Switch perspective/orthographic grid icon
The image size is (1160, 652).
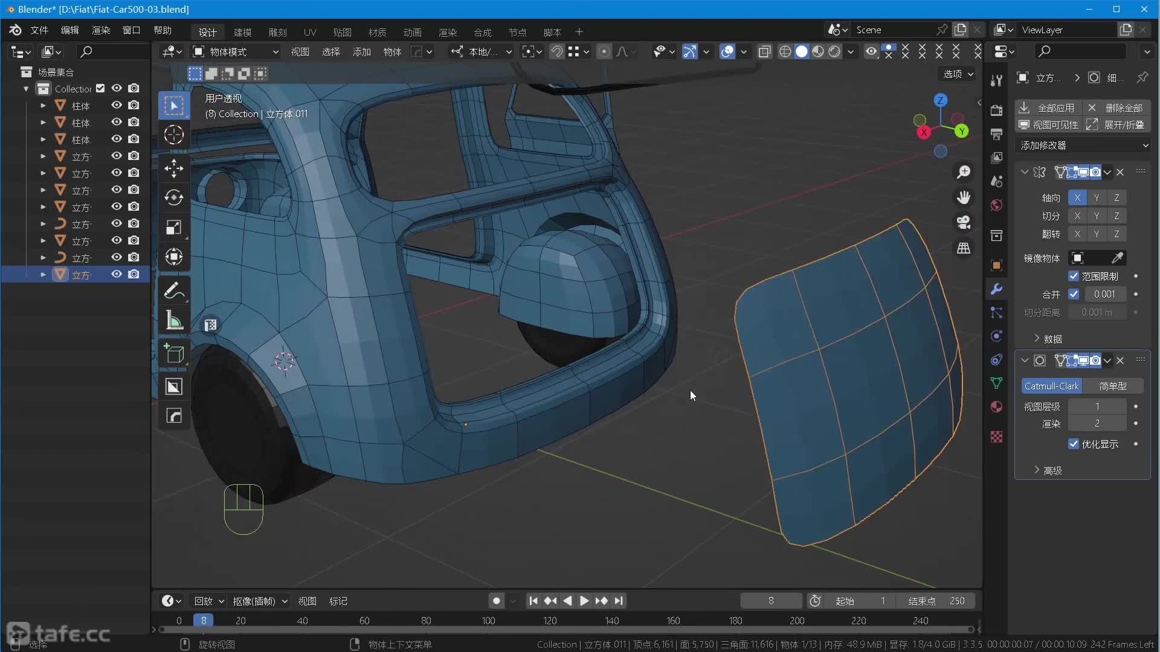tap(964, 248)
